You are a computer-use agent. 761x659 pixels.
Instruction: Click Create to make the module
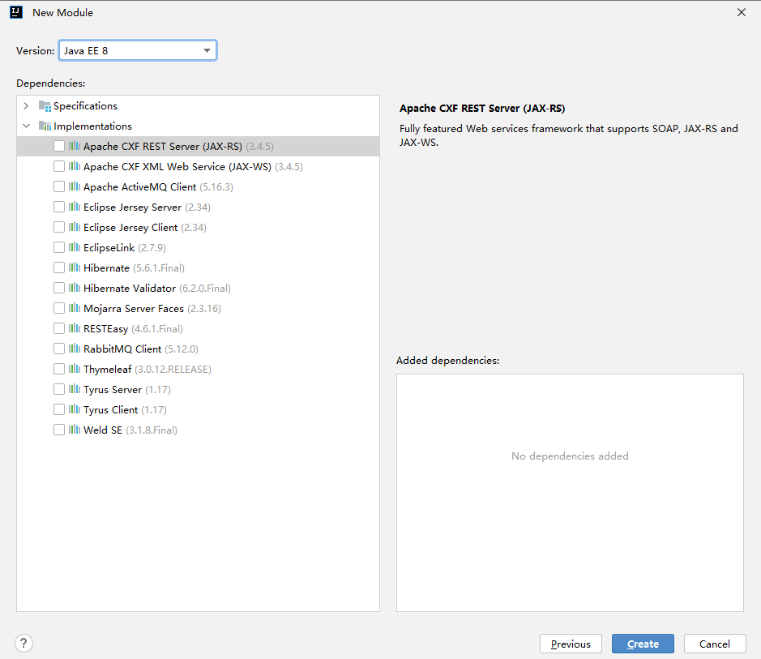coord(643,644)
